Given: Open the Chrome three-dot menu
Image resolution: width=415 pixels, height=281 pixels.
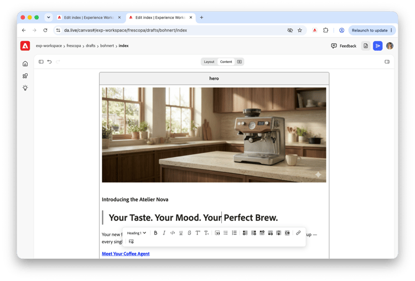Looking at the screenshot, I should click(391, 30).
